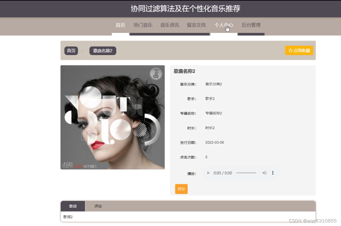
Task: Open audio player more options menu
Action: coord(273,173)
